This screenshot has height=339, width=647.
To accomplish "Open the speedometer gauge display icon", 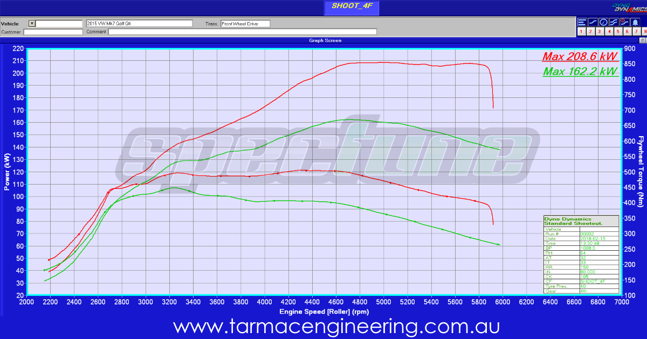I will (602, 22).
